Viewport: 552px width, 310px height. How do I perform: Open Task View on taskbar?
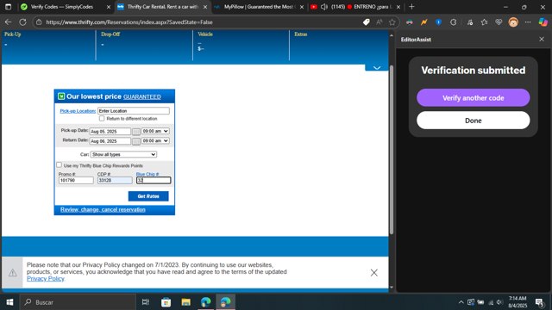point(146,302)
